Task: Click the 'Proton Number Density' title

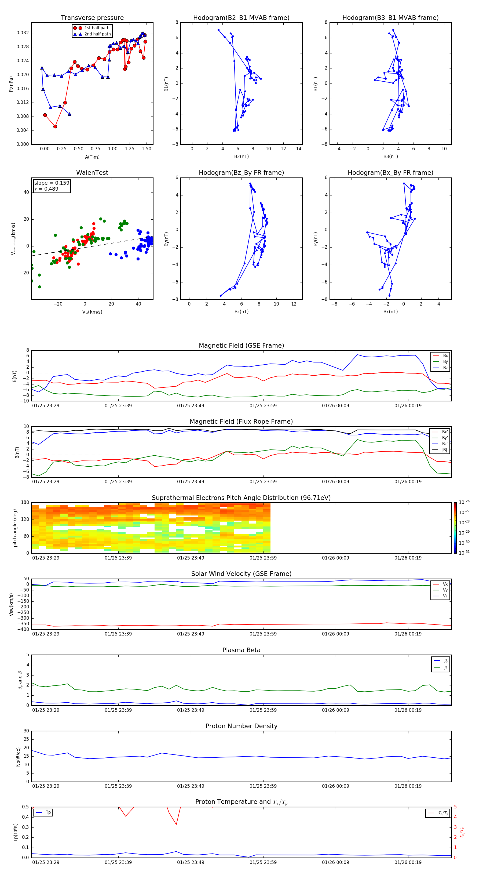Action: tap(241, 726)
